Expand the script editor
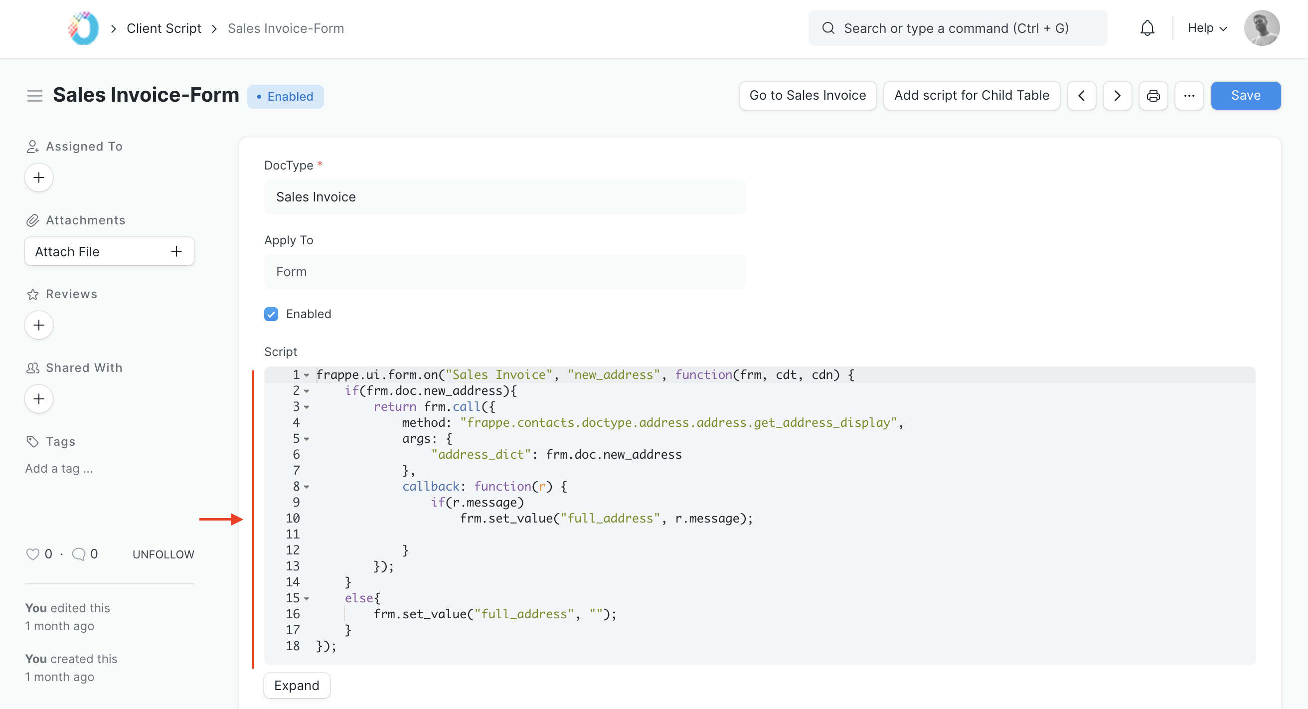The width and height of the screenshot is (1308, 709). (297, 685)
